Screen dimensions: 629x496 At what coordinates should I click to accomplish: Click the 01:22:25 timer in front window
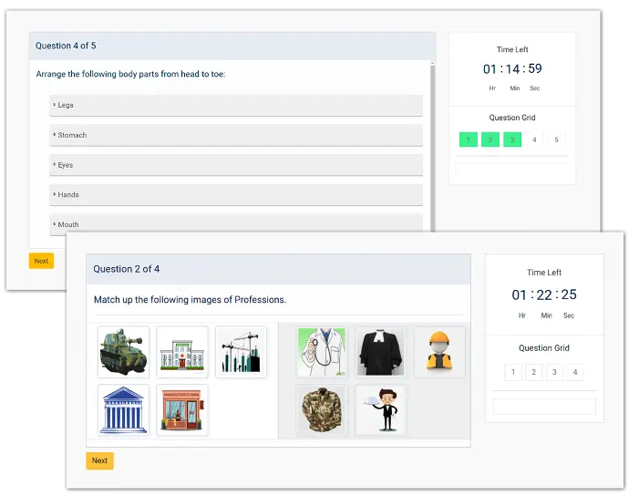tap(544, 294)
